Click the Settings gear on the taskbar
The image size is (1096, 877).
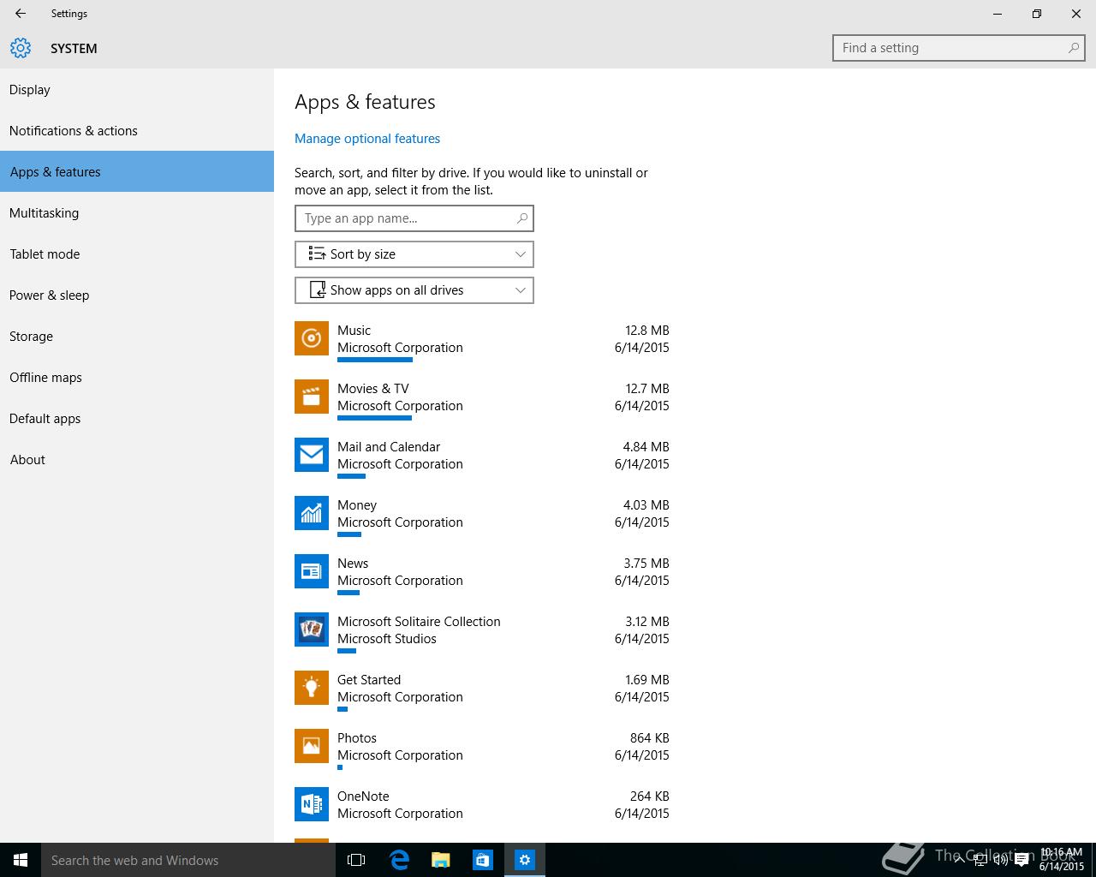pos(524,860)
